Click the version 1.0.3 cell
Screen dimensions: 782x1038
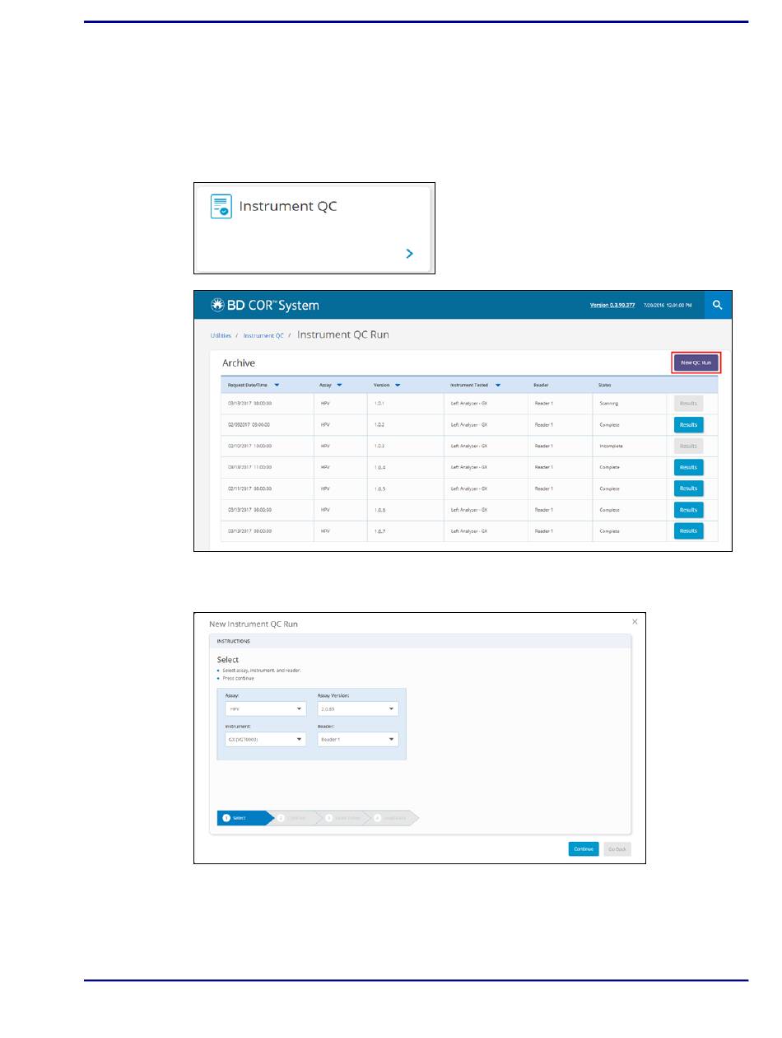pos(405,446)
